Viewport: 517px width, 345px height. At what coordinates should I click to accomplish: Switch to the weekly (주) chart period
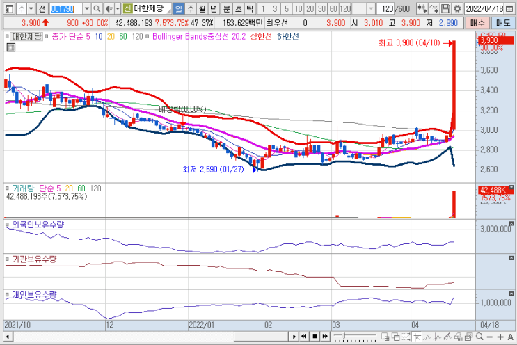pos(190,8)
